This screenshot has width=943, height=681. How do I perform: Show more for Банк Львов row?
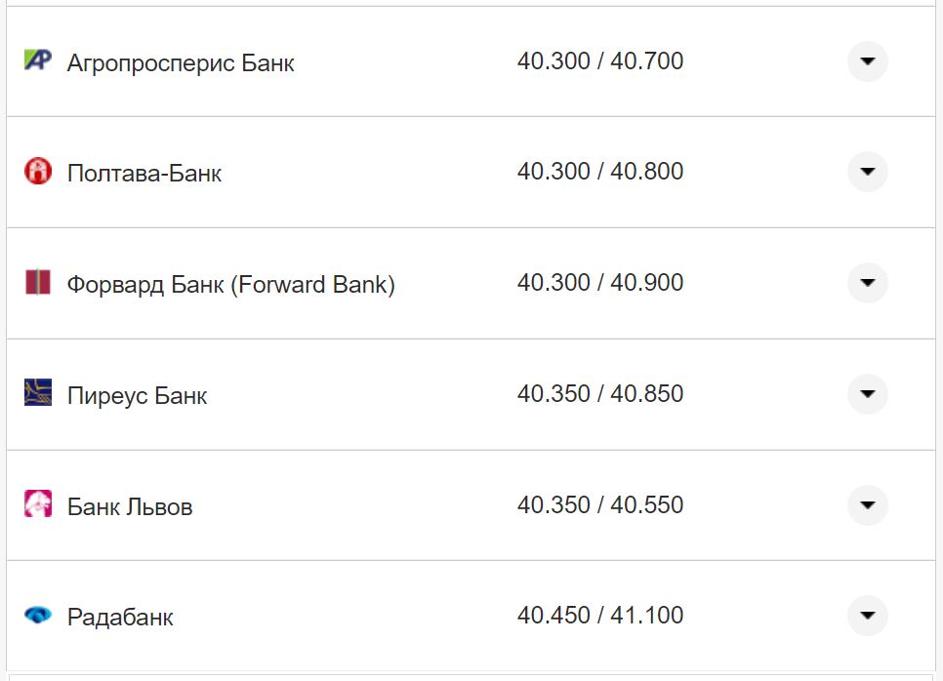pyautogui.click(x=867, y=505)
